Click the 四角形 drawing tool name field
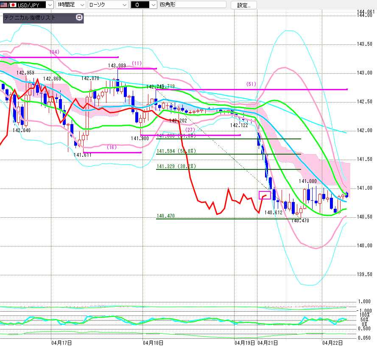The image size is (377, 346). click(193, 5)
